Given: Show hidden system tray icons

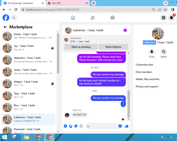Looking at the screenshot, I should point(158,137).
